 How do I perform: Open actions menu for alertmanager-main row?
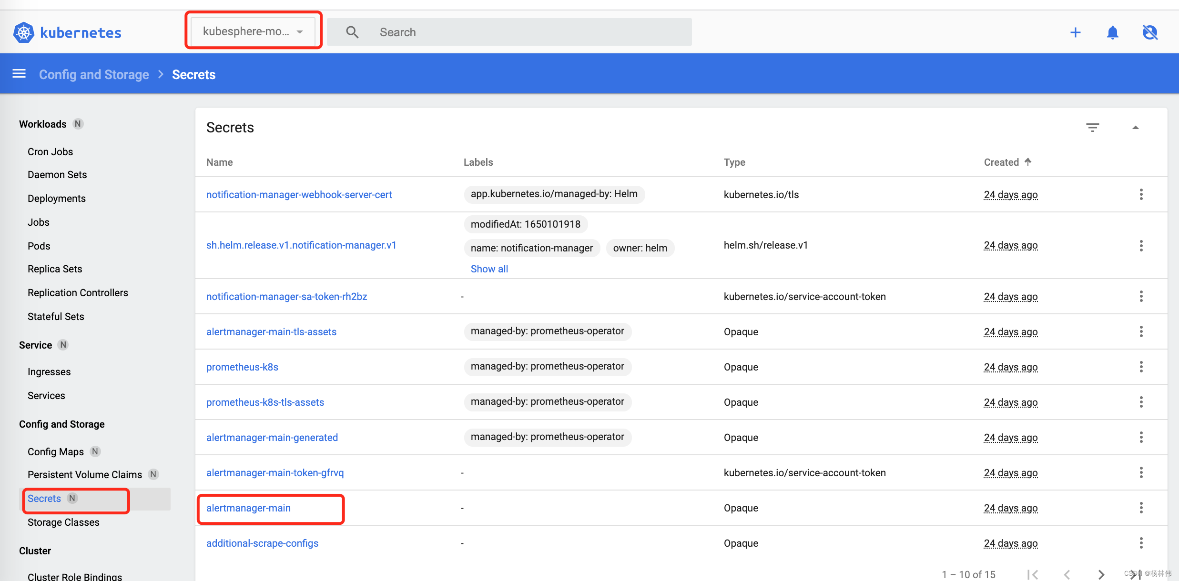coord(1141,508)
